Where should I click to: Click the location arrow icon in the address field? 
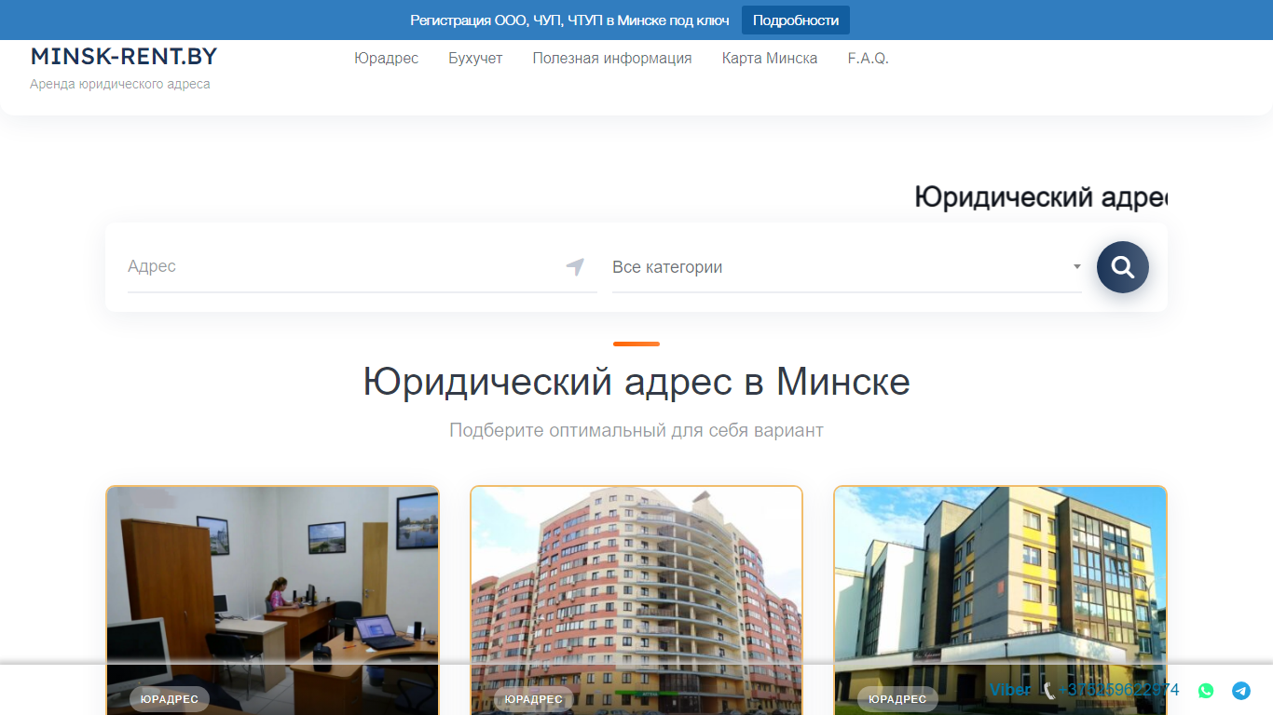coord(575,267)
